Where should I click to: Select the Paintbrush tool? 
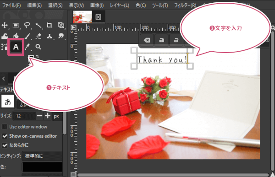[27, 36]
